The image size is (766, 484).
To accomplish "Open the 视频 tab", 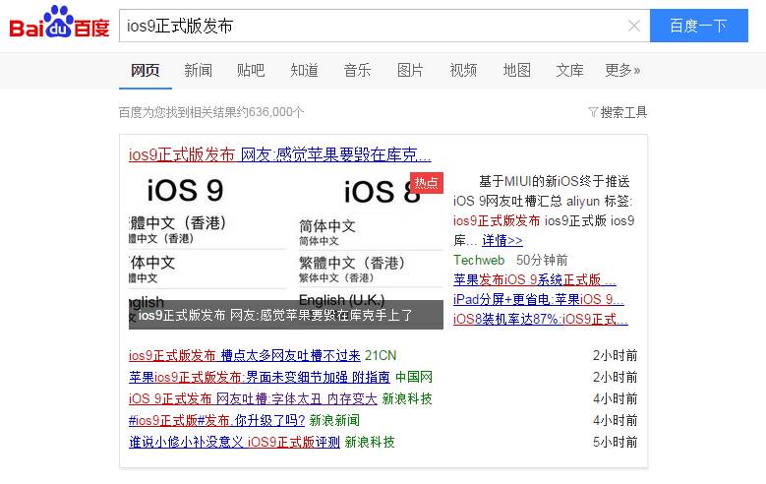I will (x=463, y=71).
